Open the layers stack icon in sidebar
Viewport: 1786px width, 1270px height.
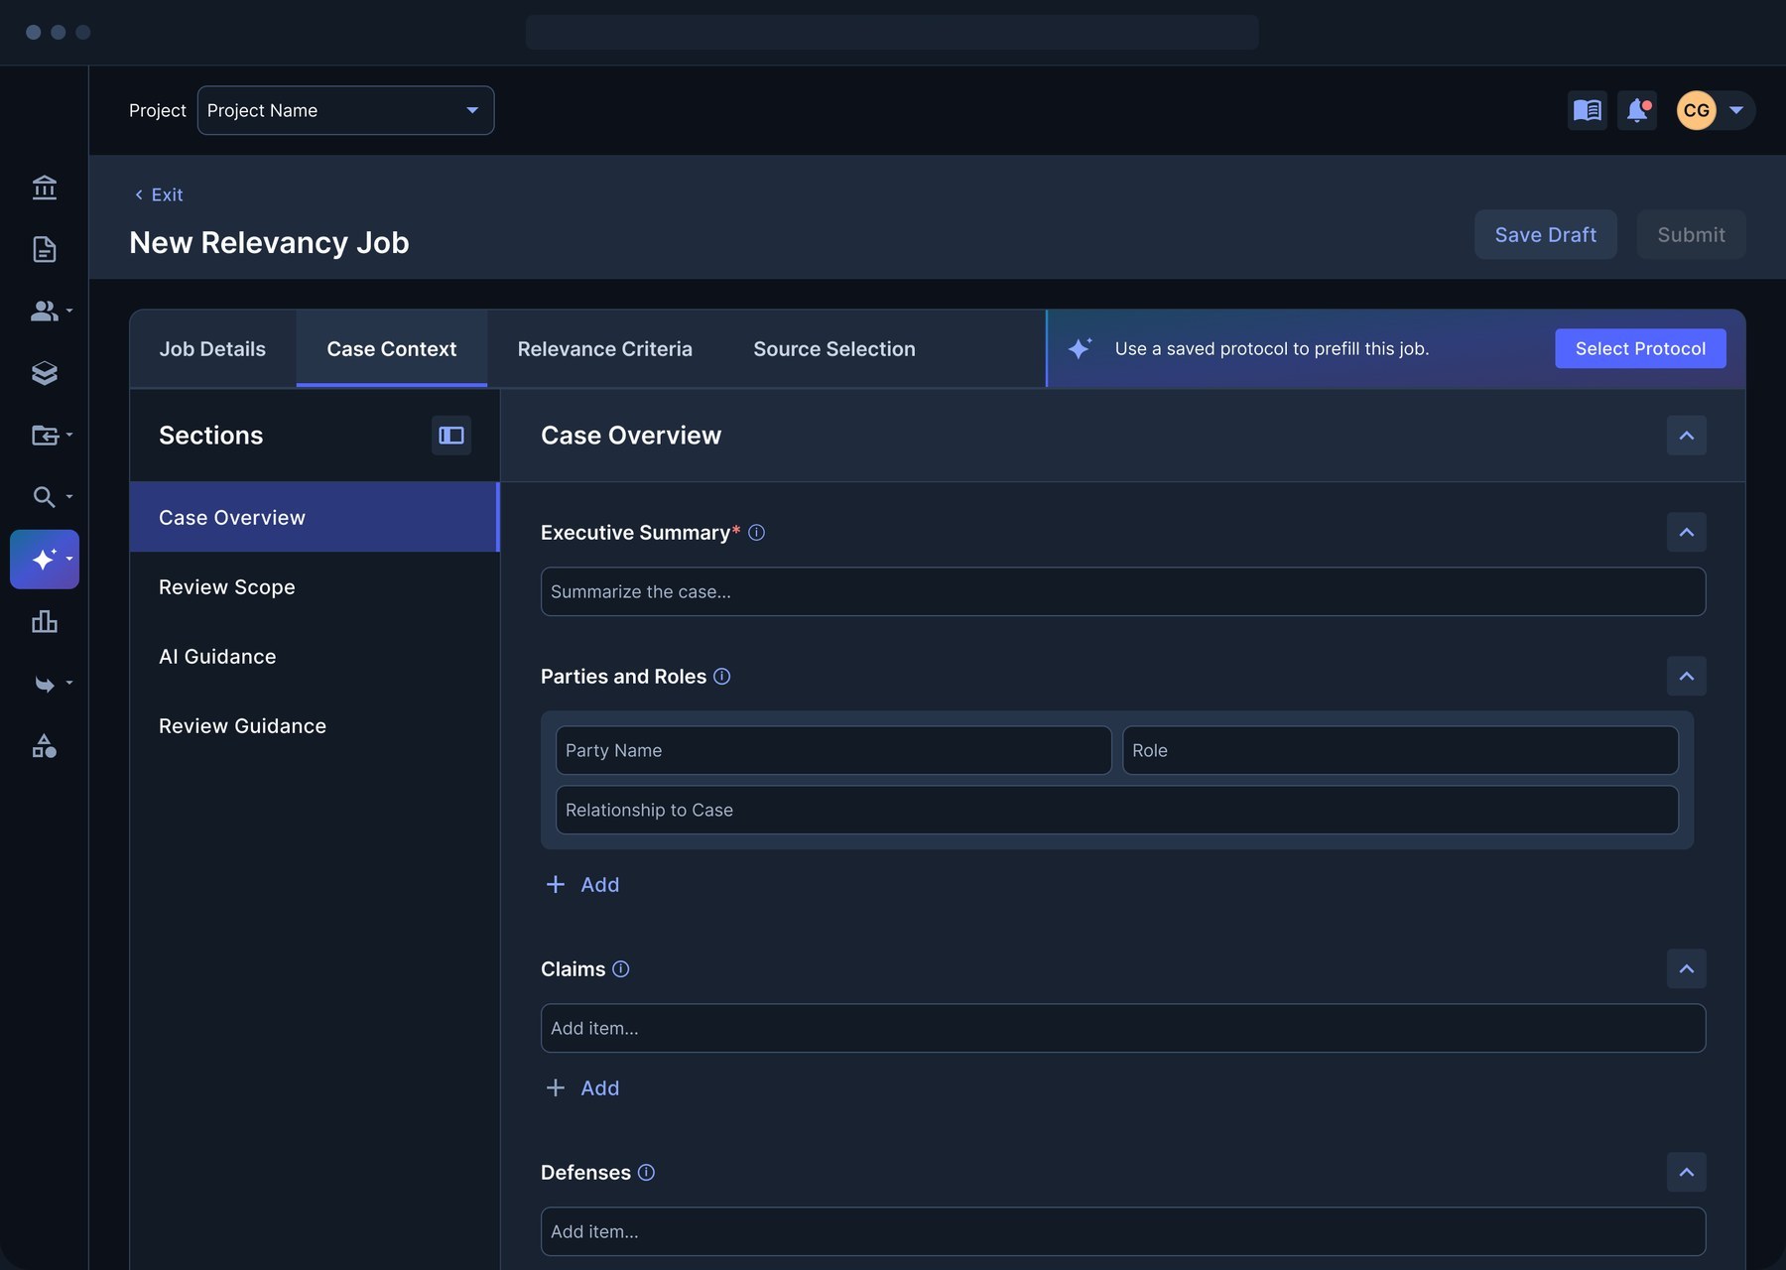point(44,373)
